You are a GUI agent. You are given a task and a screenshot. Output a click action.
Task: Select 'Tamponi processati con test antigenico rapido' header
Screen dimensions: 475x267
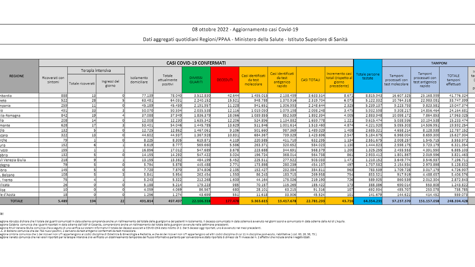coord(426,80)
